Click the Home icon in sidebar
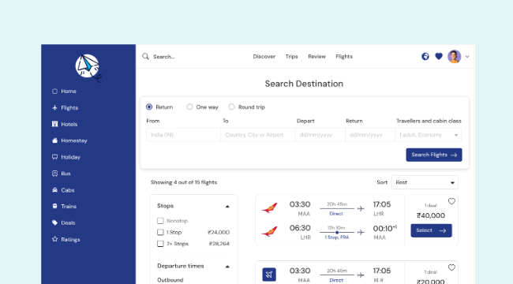The image size is (513, 284). point(54,92)
